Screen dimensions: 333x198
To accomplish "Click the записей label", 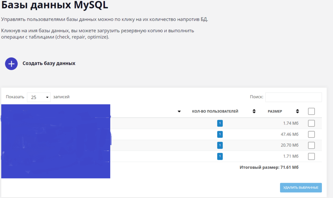I will [x=61, y=97].
